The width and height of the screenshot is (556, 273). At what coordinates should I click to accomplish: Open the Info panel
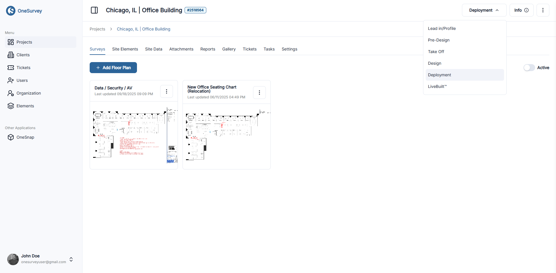point(521,10)
